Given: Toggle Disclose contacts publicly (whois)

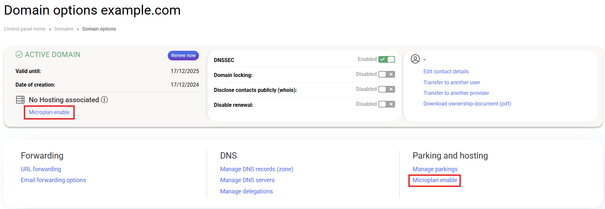Looking at the screenshot, I should [386, 89].
